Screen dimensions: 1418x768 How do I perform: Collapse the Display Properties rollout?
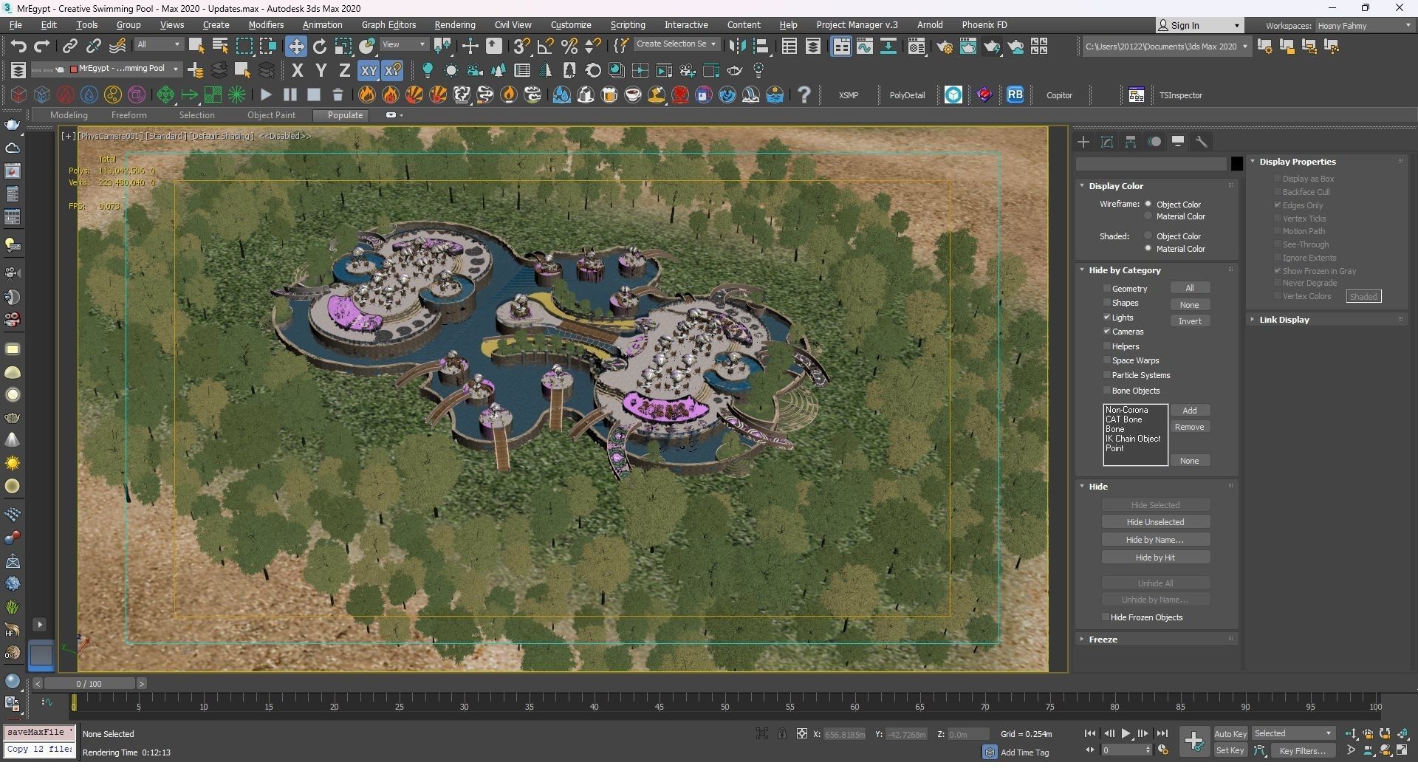point(1298,162)
